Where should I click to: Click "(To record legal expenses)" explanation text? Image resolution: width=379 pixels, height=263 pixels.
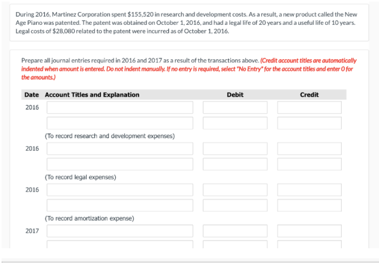[x=80, y=177]
